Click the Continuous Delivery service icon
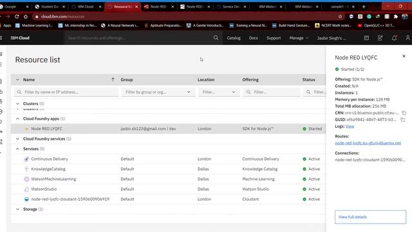This screenshot has width=412, height=232. 26,159
